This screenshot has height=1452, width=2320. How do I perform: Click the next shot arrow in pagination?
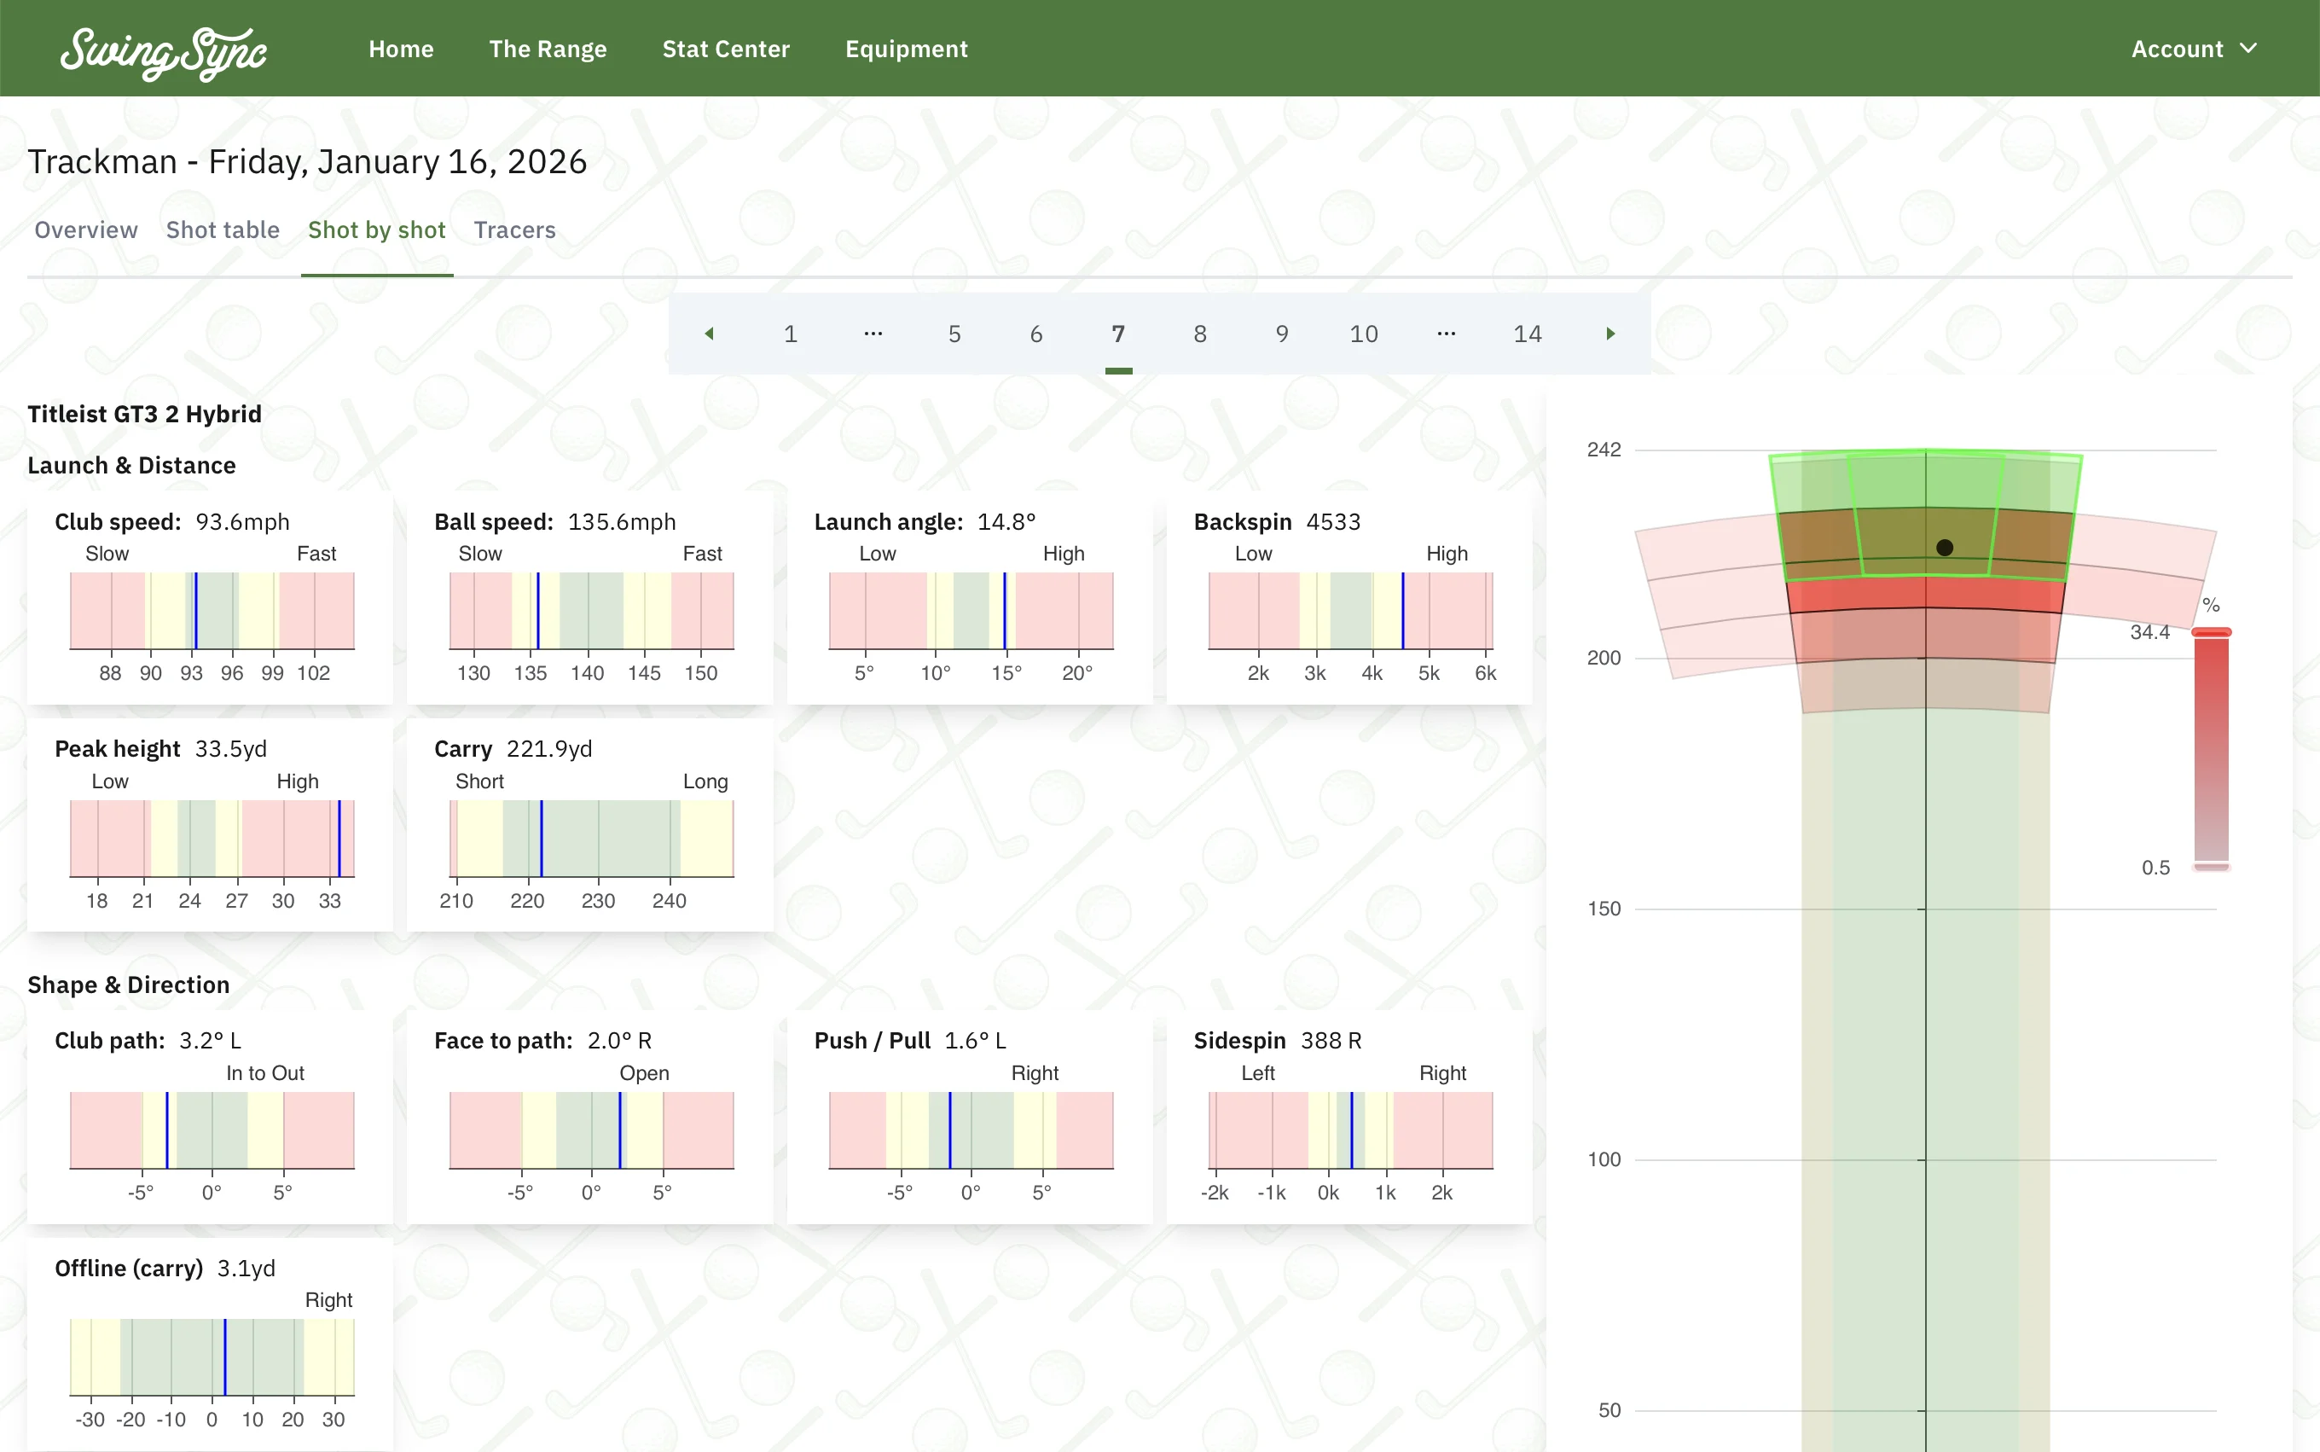click(1609, 334)
